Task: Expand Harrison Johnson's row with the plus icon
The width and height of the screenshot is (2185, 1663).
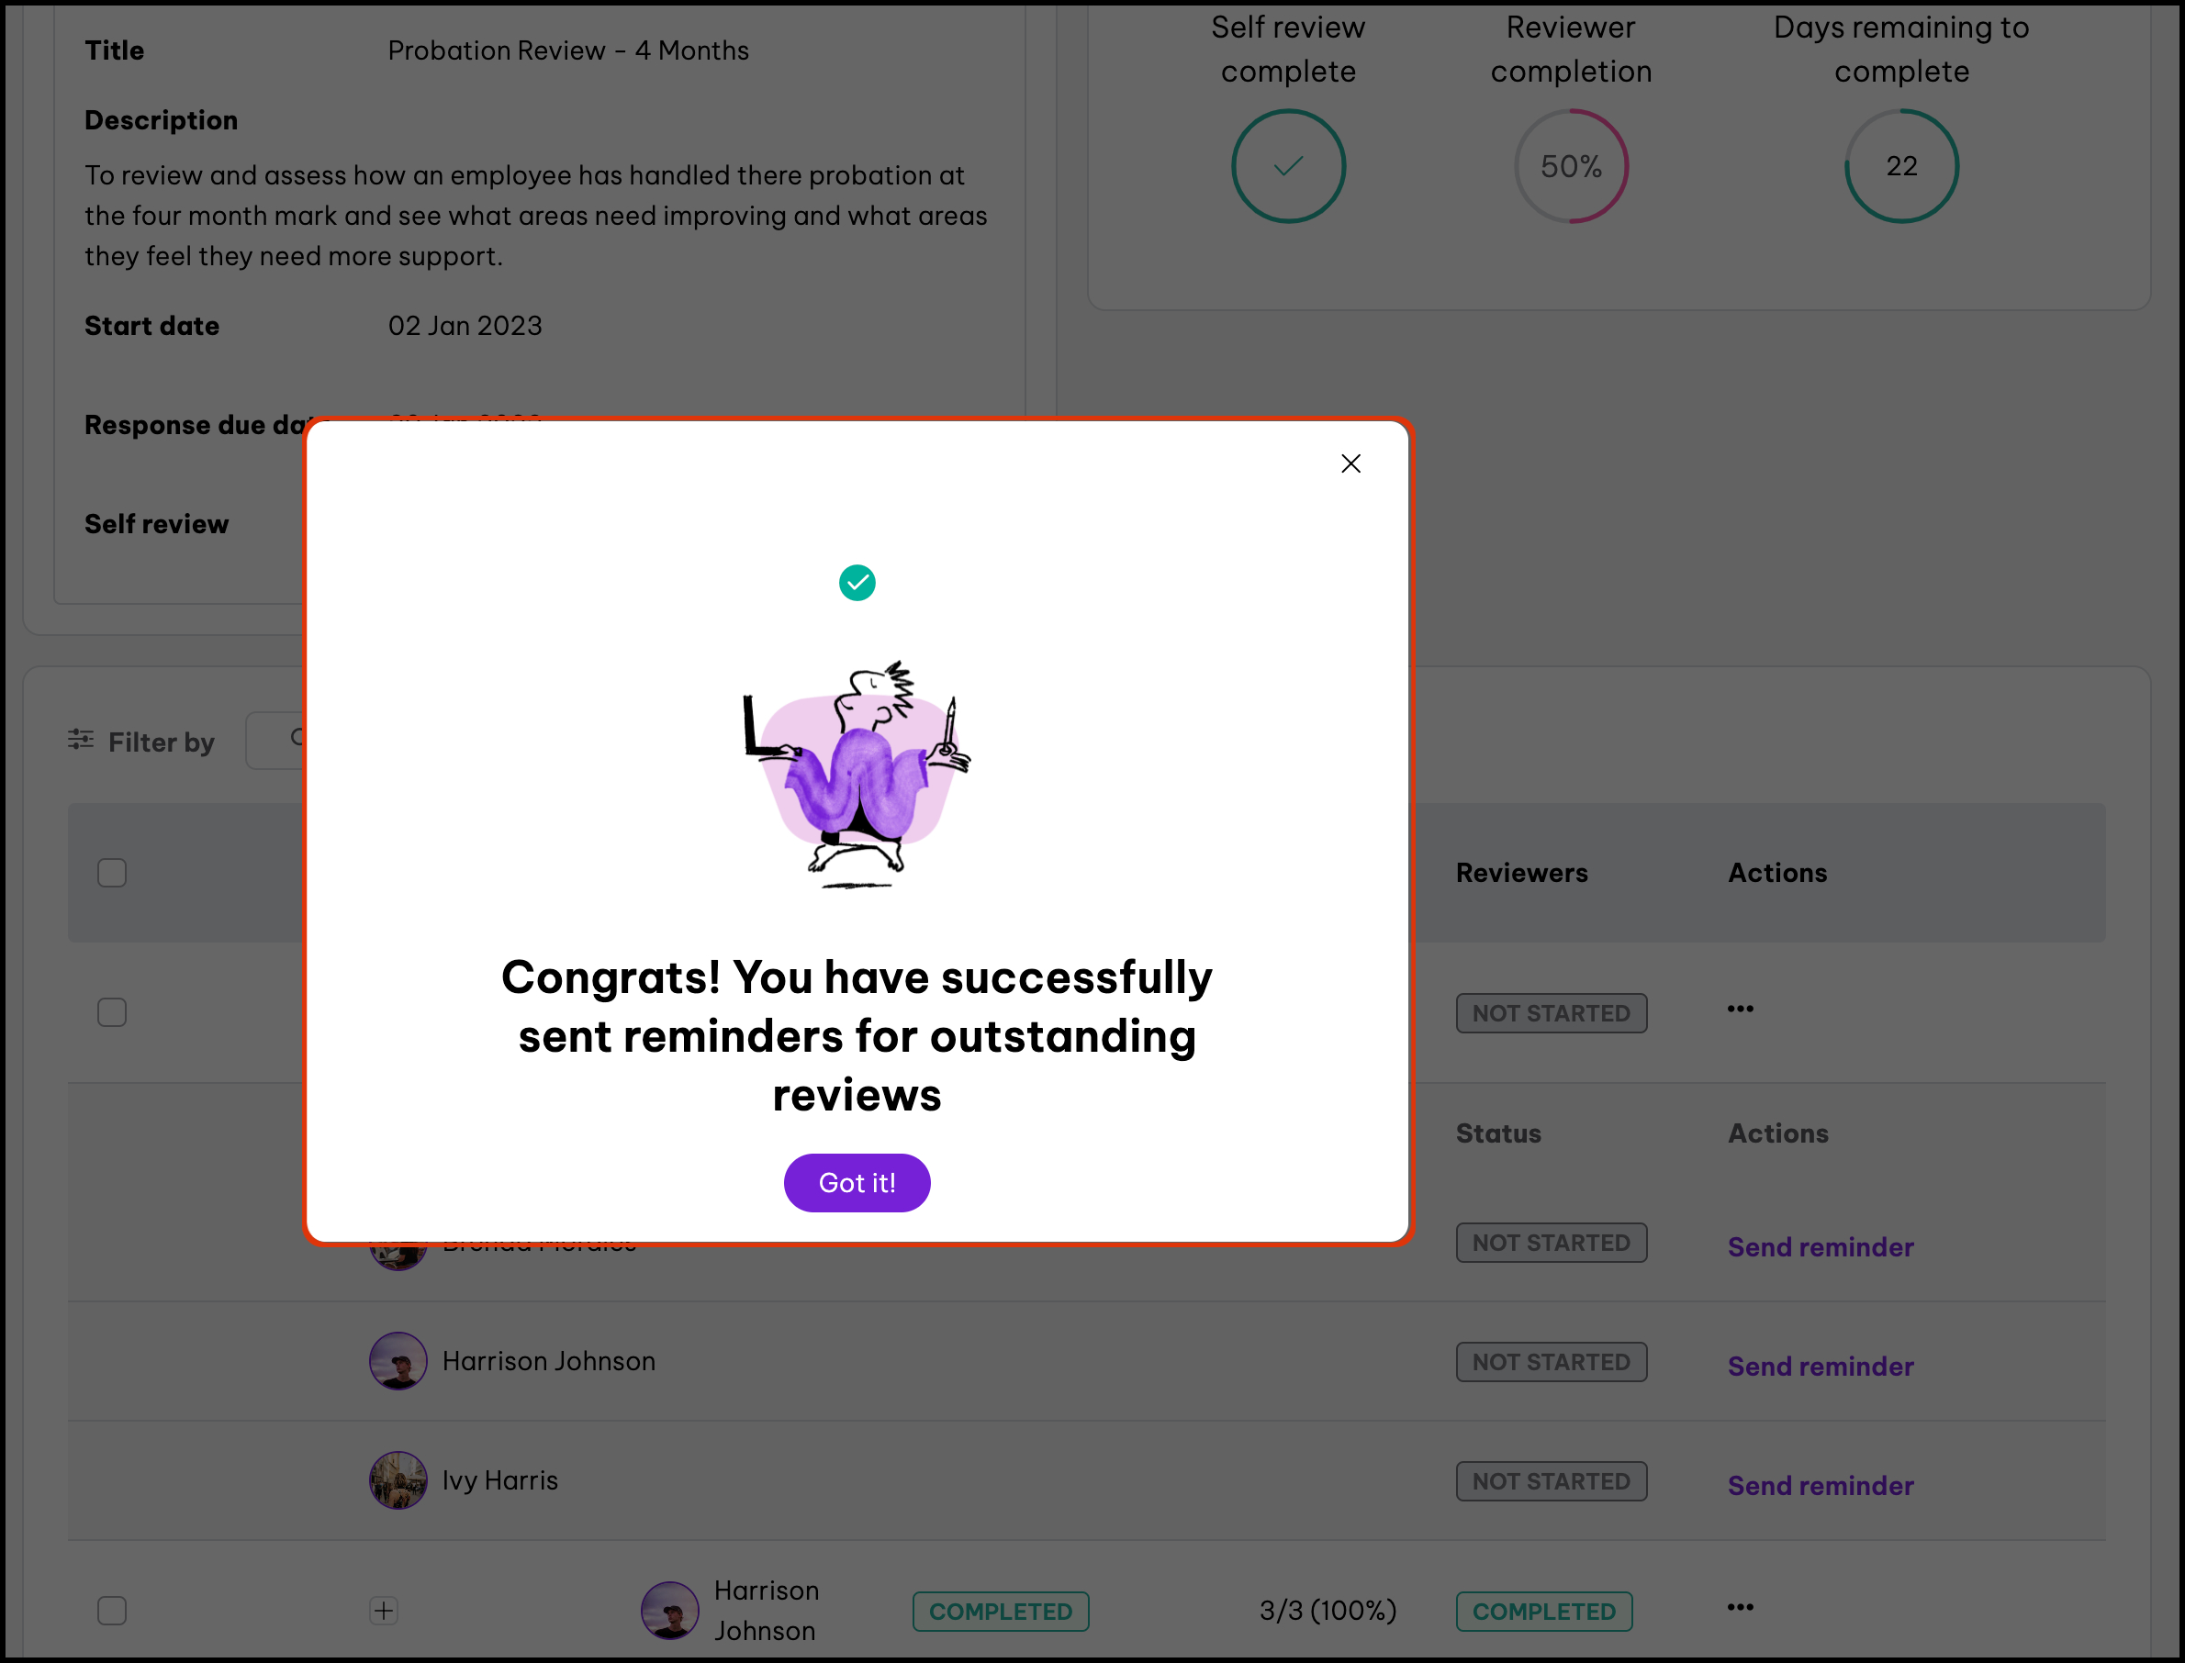Action: (x=384, y=1611)
